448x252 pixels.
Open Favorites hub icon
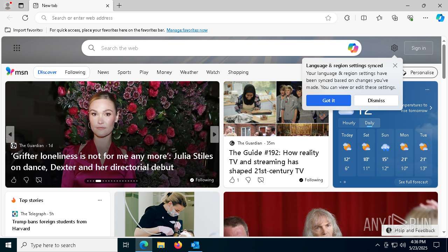click(379, 18)
